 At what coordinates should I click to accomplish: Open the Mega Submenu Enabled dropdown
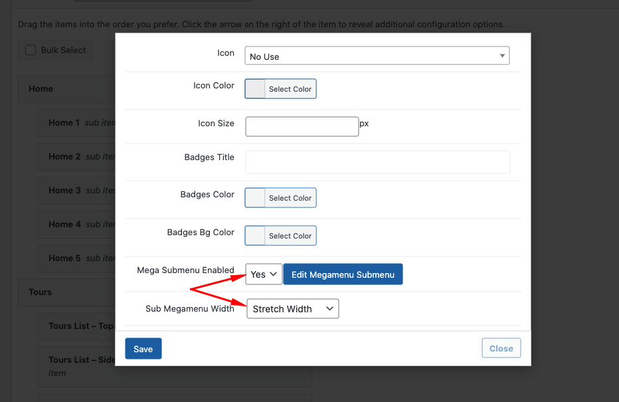(264, 274)
